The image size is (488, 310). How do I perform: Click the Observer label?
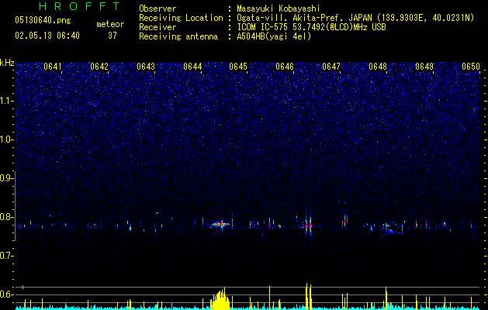(157, 9)
